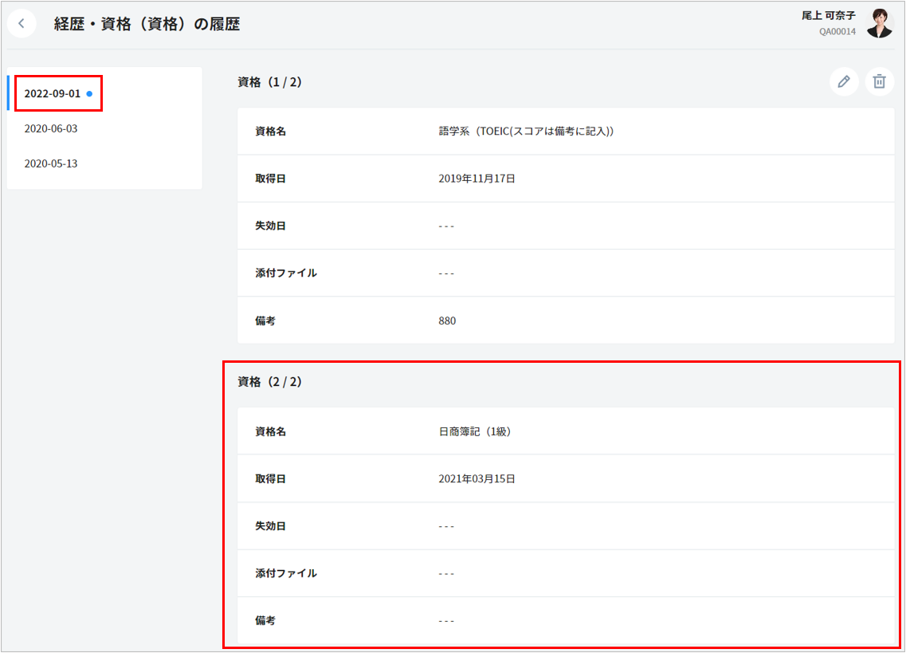
Task: Click the pencil edit icon
Action: (844, 81)
